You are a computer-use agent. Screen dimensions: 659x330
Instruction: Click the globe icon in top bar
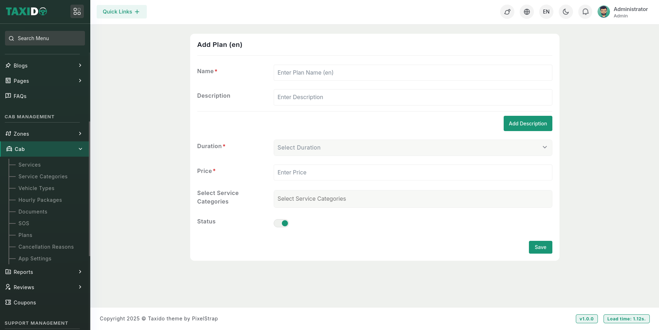527,12
